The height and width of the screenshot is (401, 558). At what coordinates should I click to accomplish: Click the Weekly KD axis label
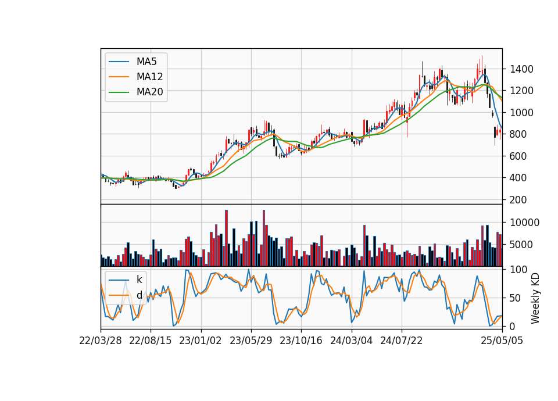[535, 299]
